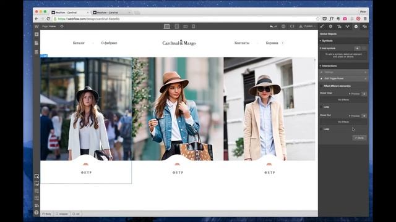Open the element Settings gear tab

pyautogui.click(x=330, y=27)
